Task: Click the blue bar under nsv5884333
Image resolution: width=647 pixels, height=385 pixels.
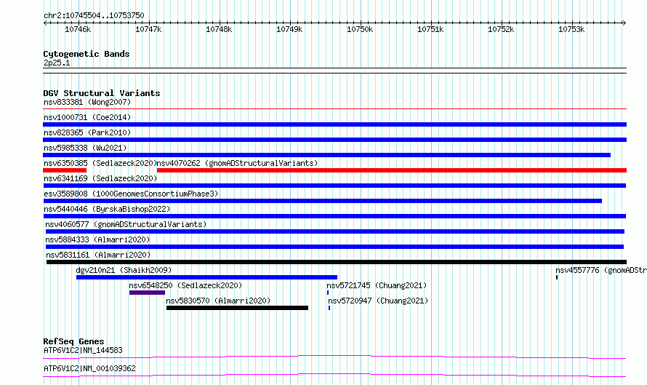Action: pos(334,247)
